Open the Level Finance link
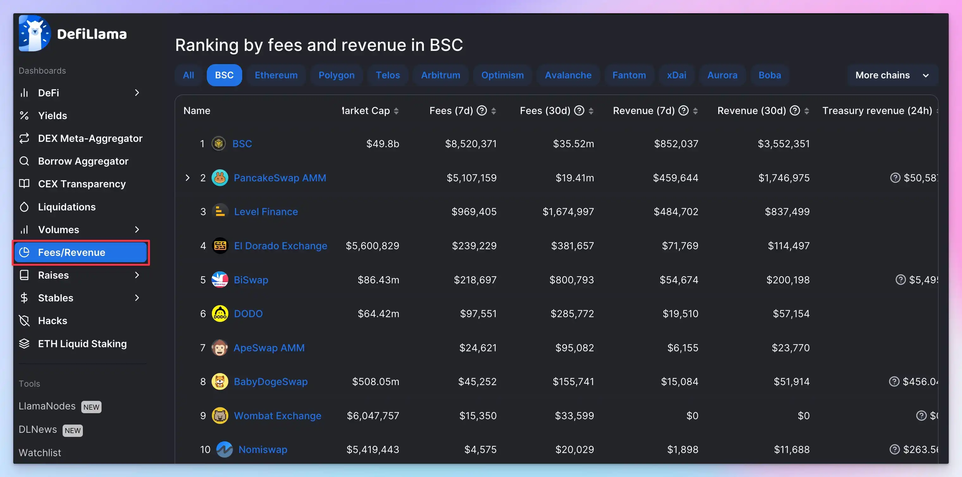The height and width of the screenshot is (477, 962). click(x=266, y=212)
